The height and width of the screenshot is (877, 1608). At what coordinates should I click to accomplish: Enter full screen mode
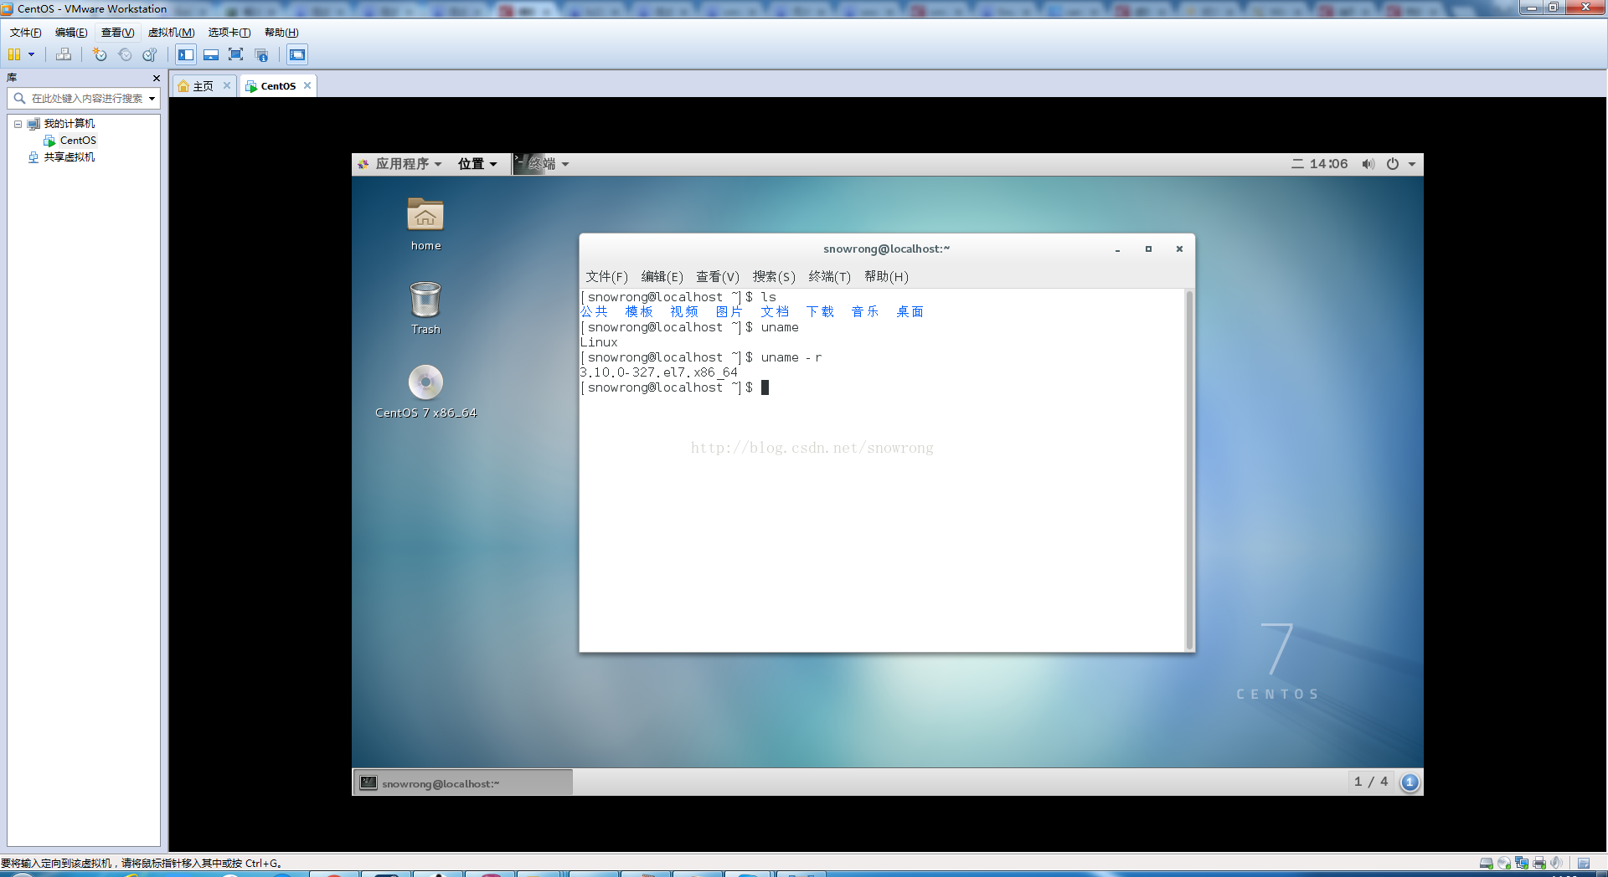(x=236, y=55)
